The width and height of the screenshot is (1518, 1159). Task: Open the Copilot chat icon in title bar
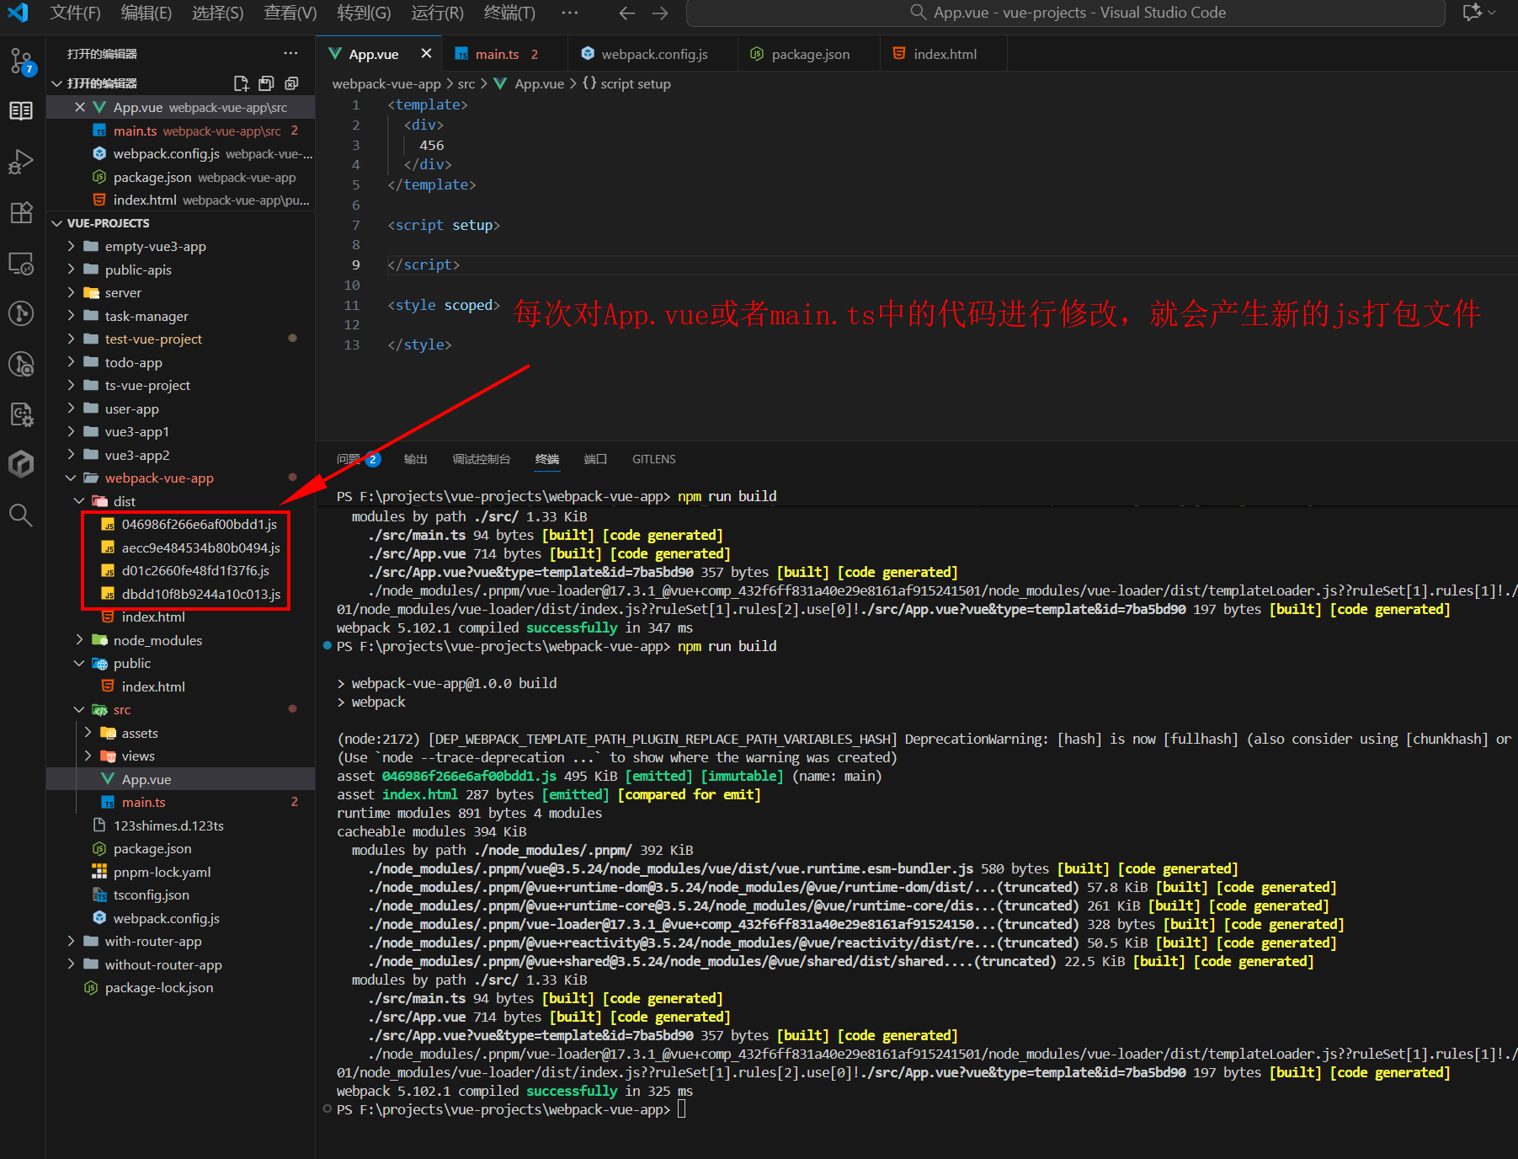[x=1473, y=13]
